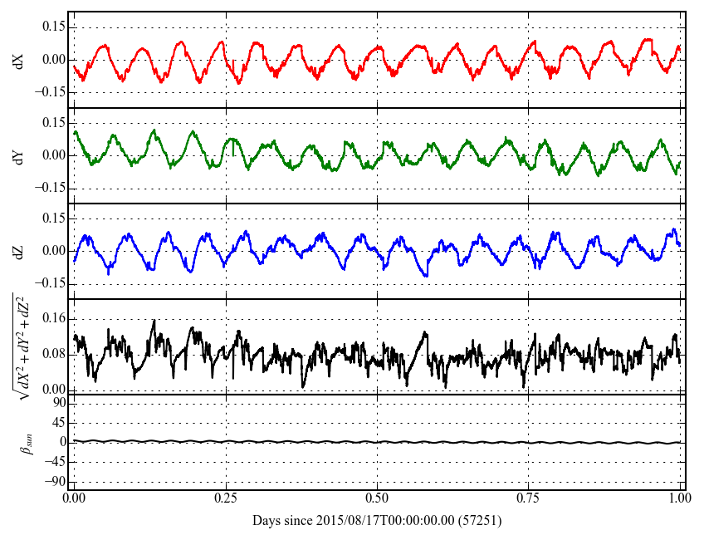Click the dX y-axis label

20,60
